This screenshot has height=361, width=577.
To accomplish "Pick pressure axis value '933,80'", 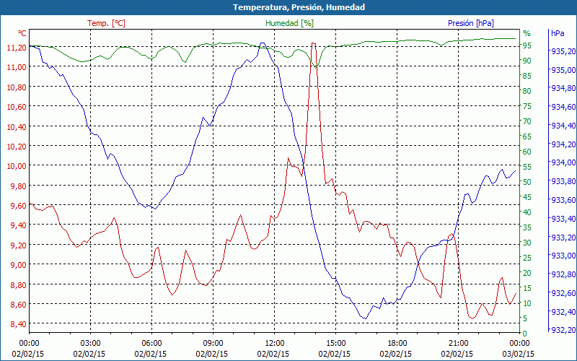I will point(563,181).
